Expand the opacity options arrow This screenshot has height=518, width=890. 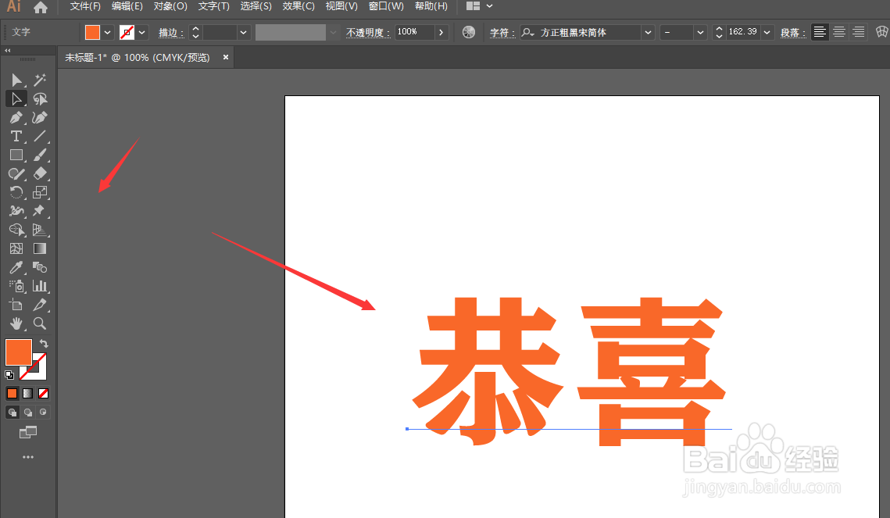point(441,32)
